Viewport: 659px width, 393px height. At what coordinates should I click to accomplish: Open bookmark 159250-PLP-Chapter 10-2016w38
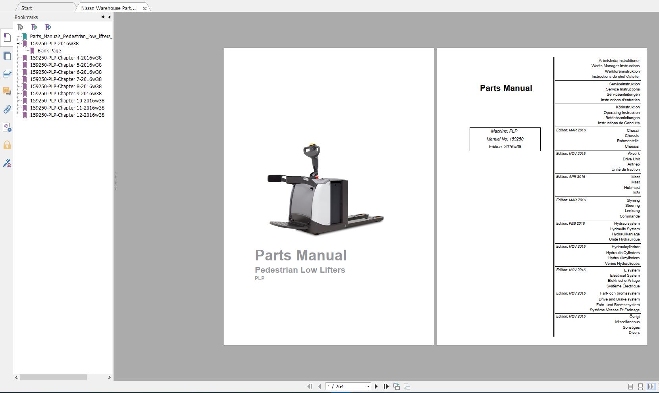(67, 101)
